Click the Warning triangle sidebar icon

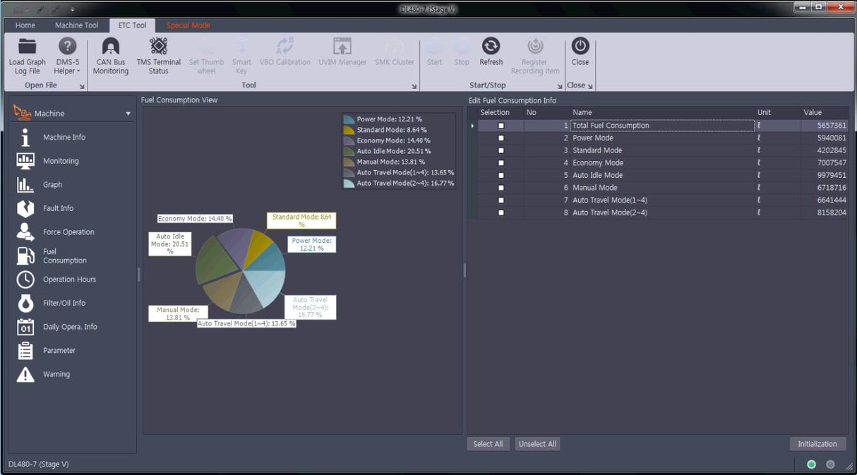coord(25,374)
